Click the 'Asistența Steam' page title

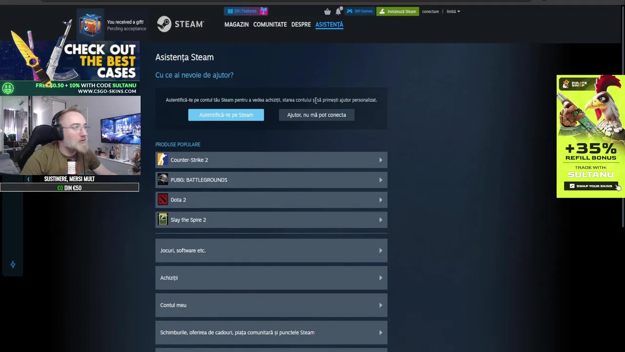[185, 57]
